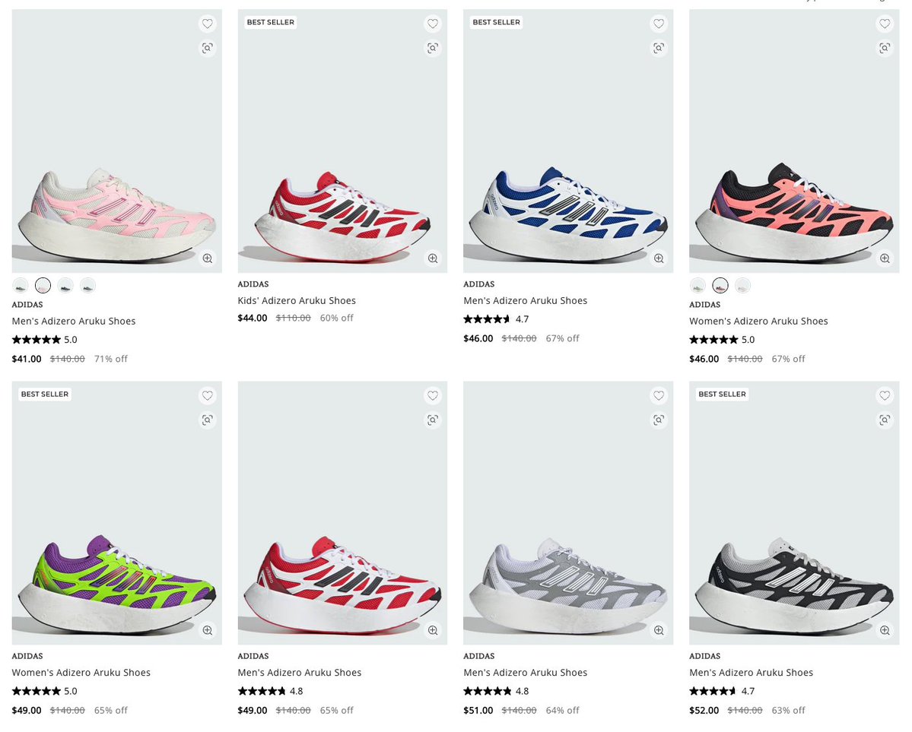
Task: Add coral Women's Adizero shoe to wishlist
Action: point(884,24)
